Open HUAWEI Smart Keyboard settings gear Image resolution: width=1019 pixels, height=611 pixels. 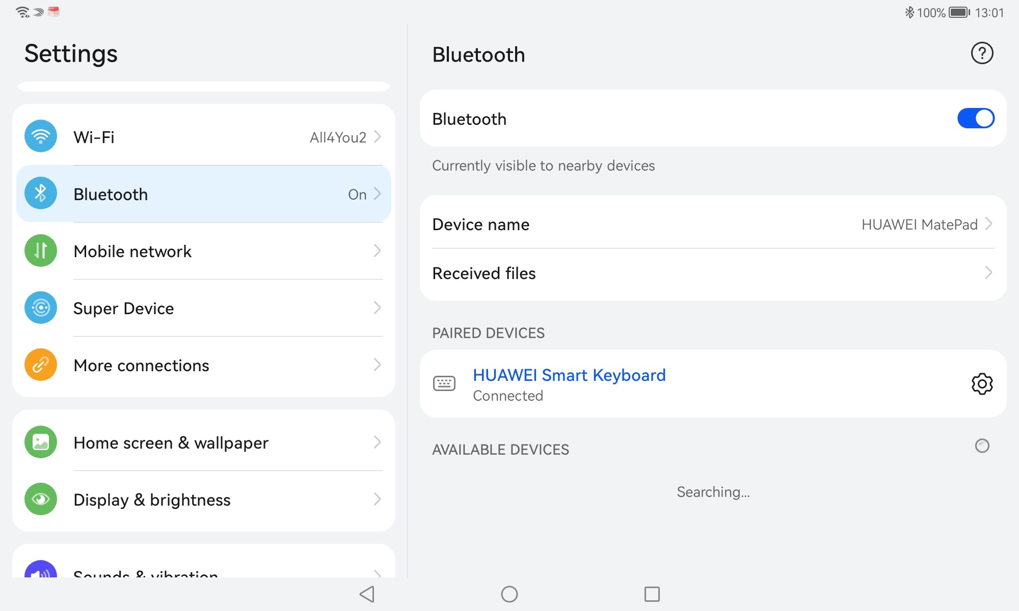(982, 384)
